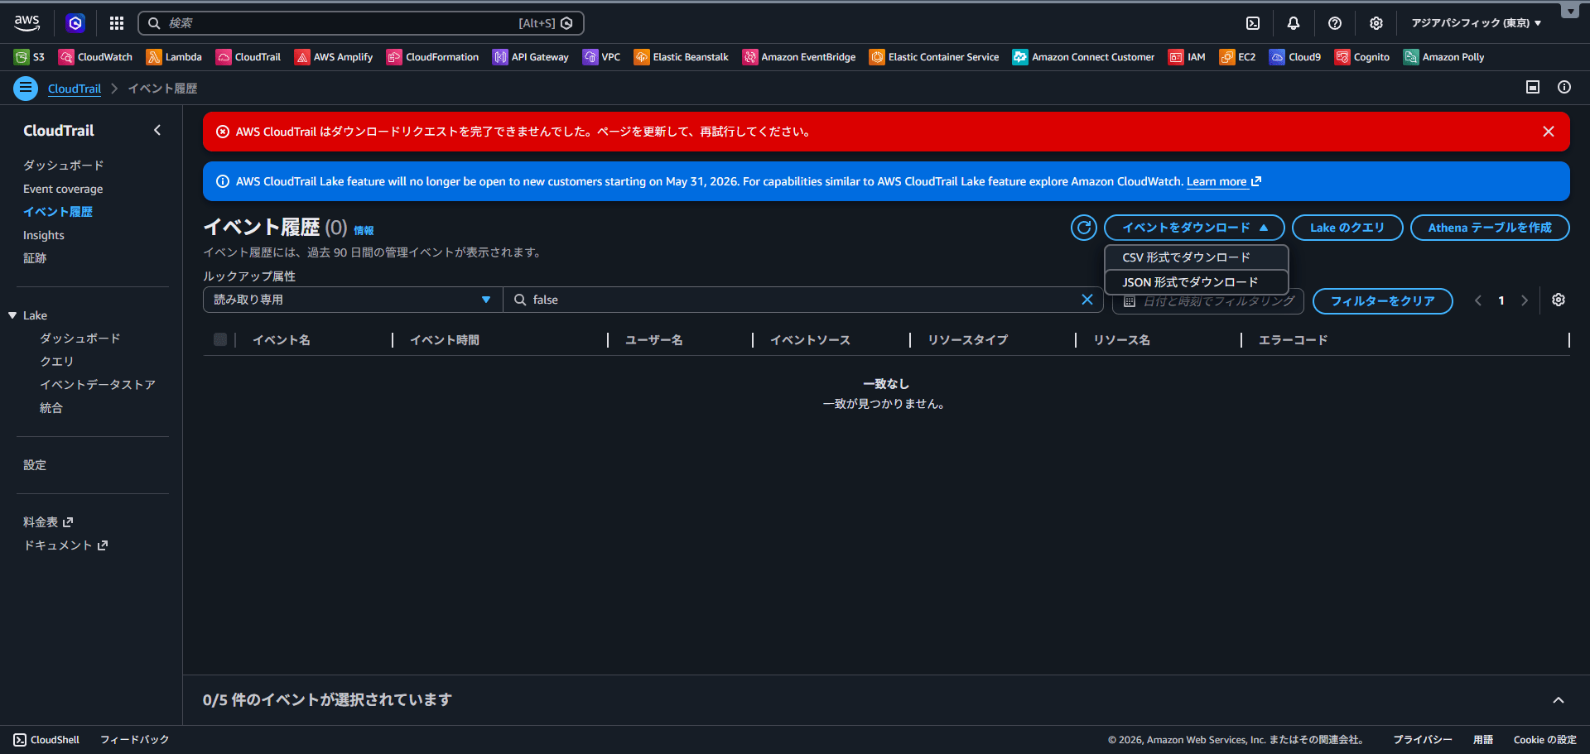Expand the selected events bottom panel
Screen dimensions: 1590x754
click(1559, 700)
